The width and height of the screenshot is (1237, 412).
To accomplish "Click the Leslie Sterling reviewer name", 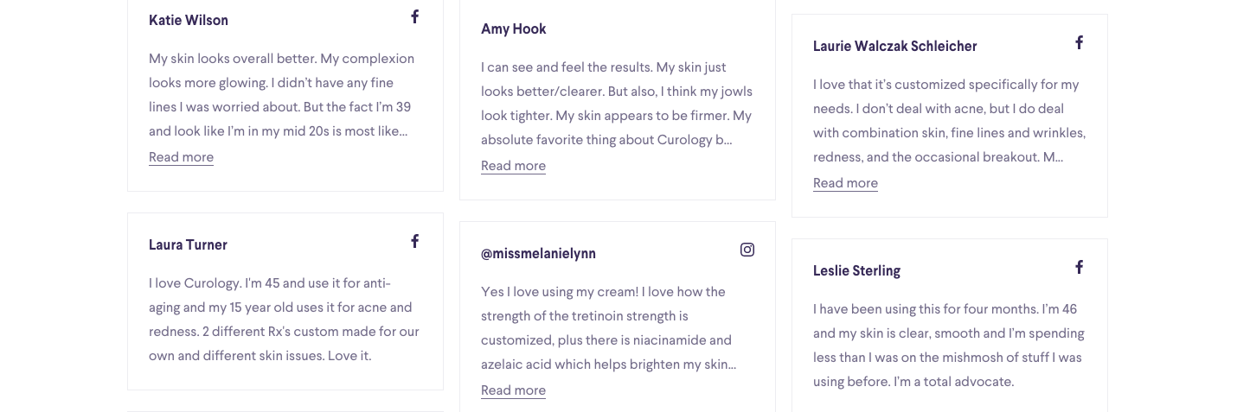I will click(856, 270).
